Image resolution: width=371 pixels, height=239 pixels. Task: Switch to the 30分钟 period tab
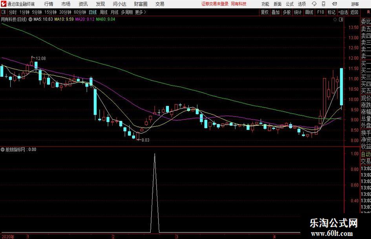coord(65,12)
